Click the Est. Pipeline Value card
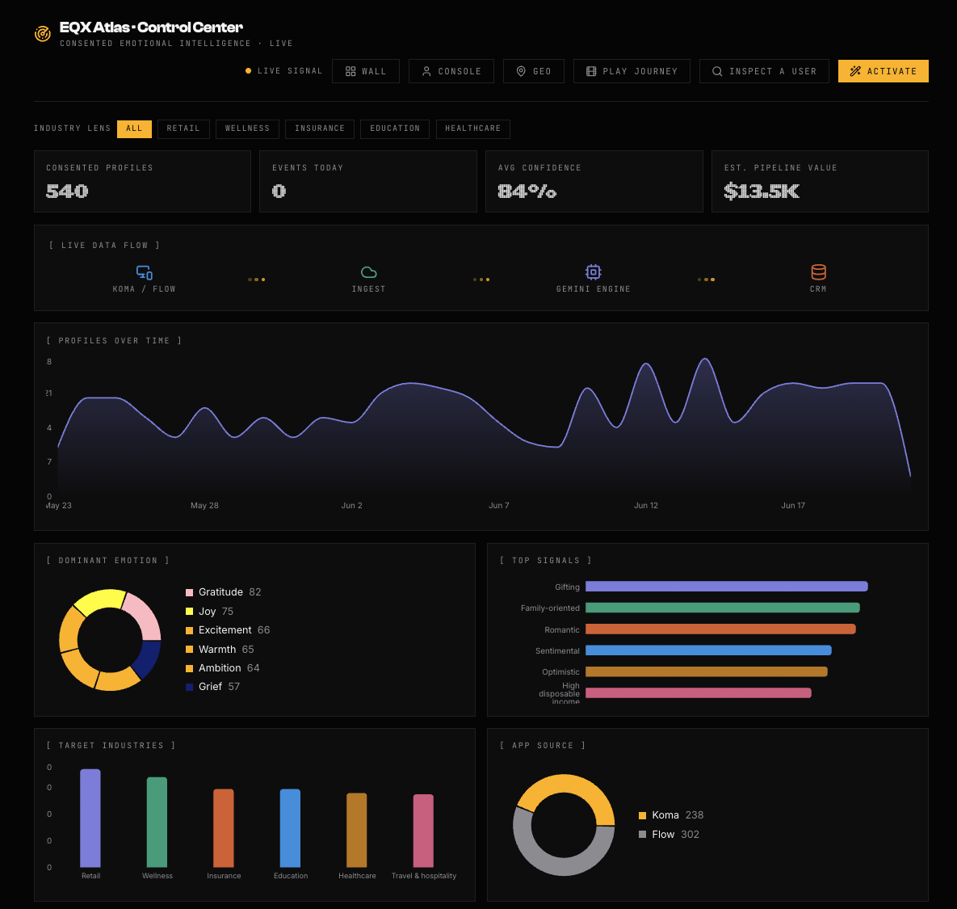The height and width of the screenshot is (909, 957). click(820, 181)
